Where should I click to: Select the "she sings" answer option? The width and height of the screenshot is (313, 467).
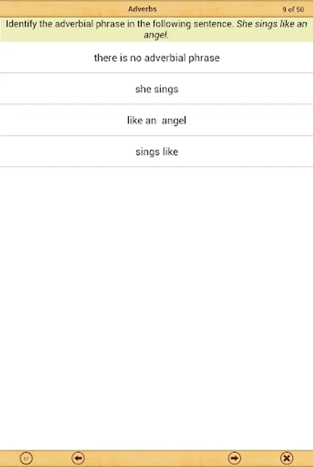click(156, 89)
